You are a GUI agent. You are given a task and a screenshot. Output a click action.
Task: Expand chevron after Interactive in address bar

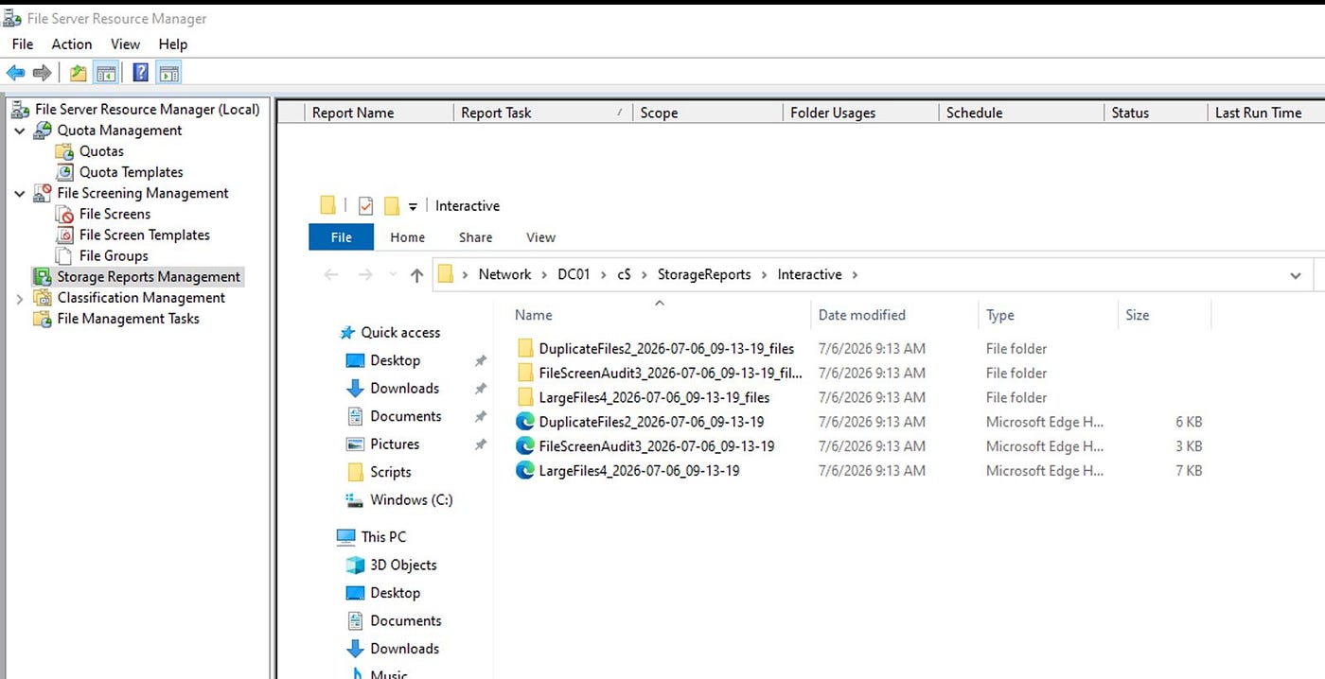click(x=856, y=275)
